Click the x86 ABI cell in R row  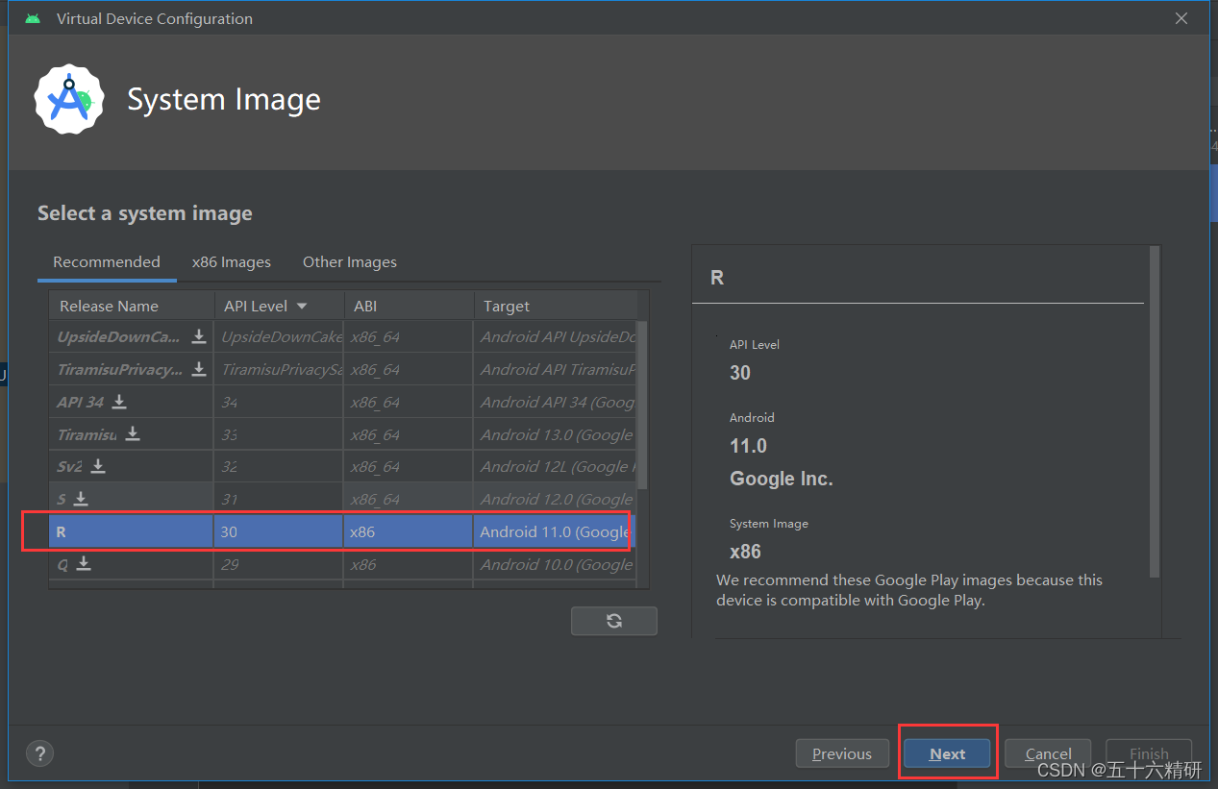pyautogui.click(x=409, y=531)
